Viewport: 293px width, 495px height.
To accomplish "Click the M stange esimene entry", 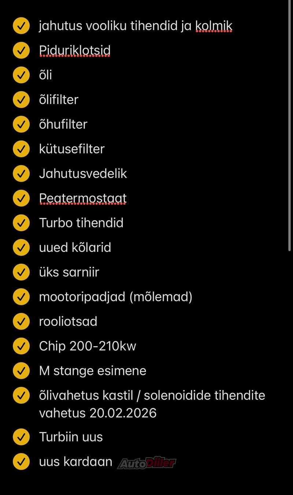I will [93, 371].
